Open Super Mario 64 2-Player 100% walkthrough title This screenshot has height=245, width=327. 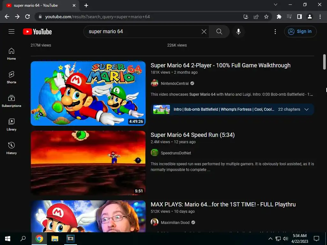220,65
